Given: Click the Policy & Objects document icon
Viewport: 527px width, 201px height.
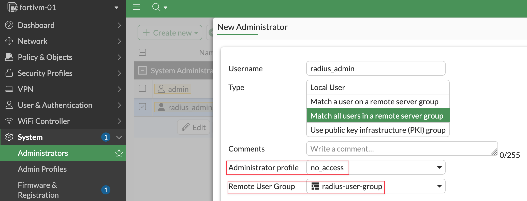Looking at the screenshot, I should click(x=9, y=57).
